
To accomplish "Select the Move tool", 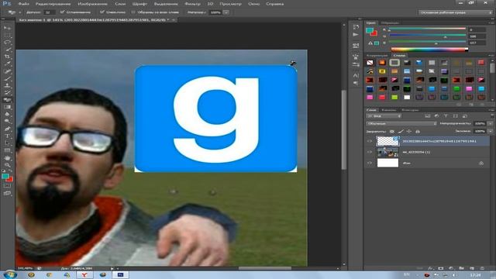I will pos(7,28).
